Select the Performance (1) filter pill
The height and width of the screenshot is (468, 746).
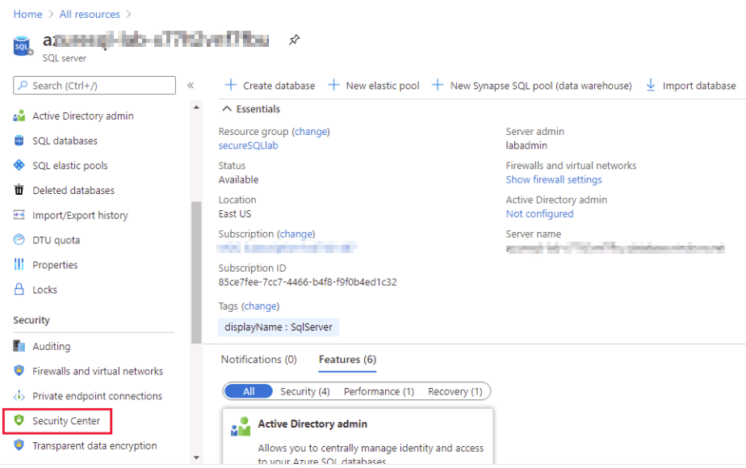pyautogui.click(x=379, y=391)
